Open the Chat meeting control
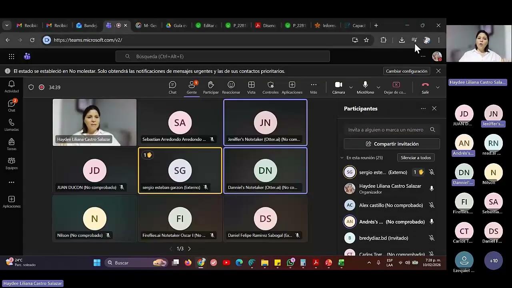Screen dimensions: 512x288 172,88
